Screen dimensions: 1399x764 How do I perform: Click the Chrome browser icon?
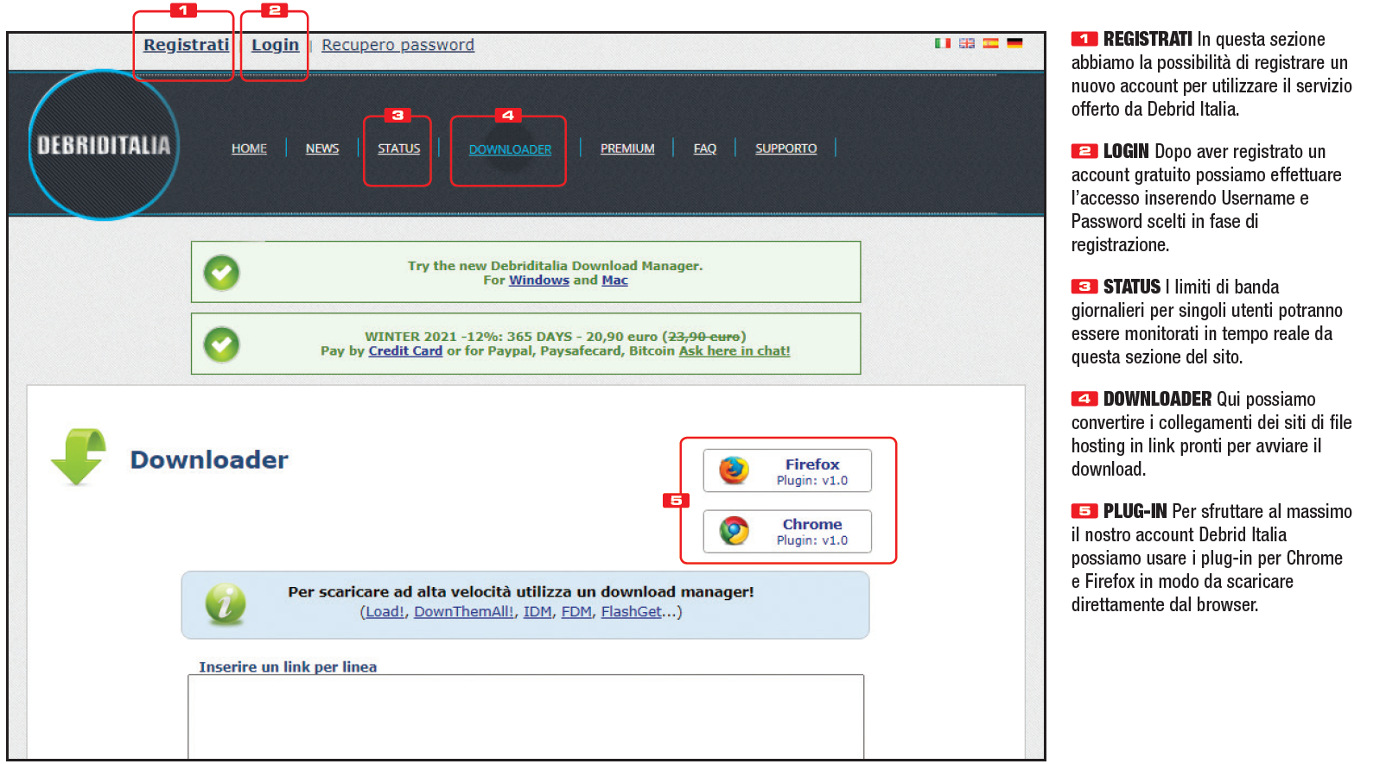(734, 530)
